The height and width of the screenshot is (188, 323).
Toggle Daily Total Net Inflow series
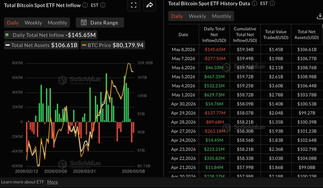click(x=51, y=35)
